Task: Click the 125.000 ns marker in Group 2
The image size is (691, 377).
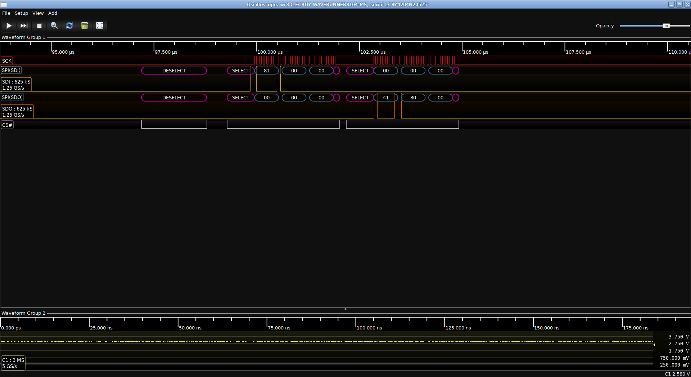Action: coord(458,328)
